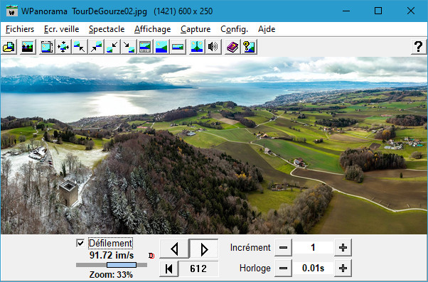Click the small wide panorama strip icon
The width and height of the screenshot is (428, 282).
point(178,47)
